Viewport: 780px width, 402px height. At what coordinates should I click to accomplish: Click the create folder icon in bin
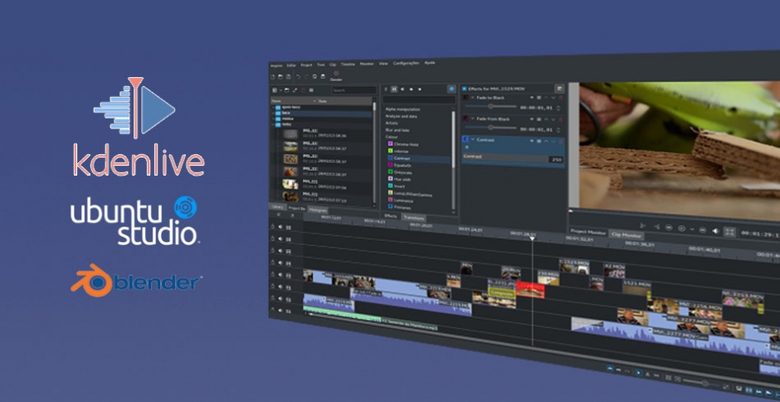287,90
